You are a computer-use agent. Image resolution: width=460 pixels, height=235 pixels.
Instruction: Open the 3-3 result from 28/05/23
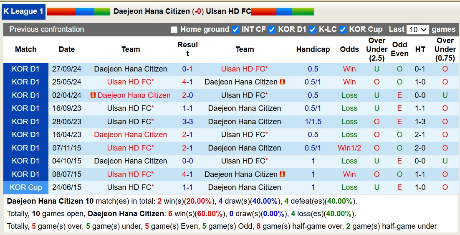(x=187, y=121)
